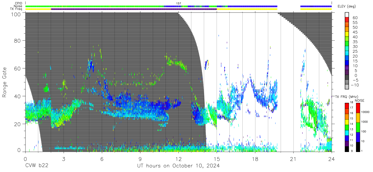This screenshot has height=172, width=373.
Task: Select the NOISE legend title
Action: [x=360, y=100]
